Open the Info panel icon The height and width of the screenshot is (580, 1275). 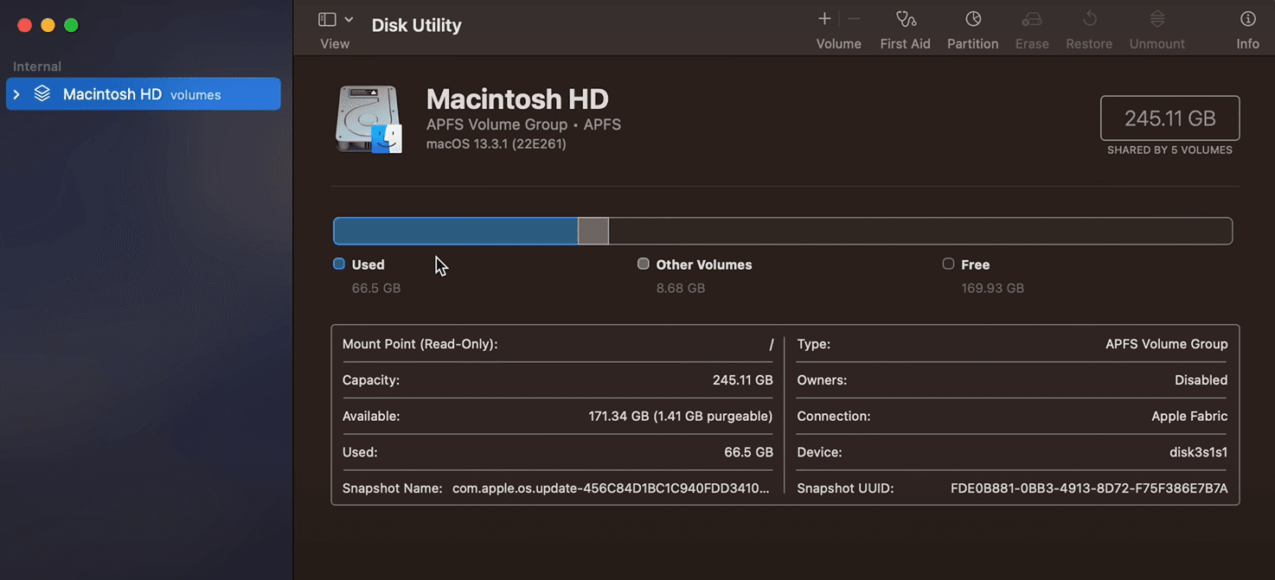pos(1247,19)
